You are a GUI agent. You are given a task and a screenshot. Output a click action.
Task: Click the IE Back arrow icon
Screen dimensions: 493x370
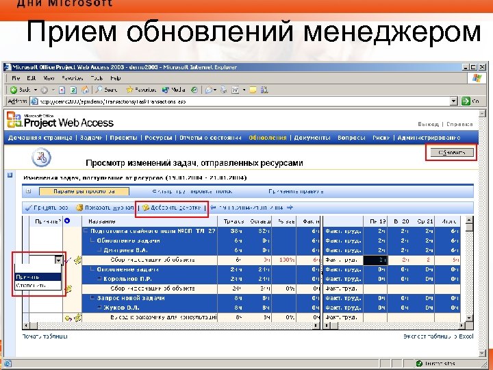13,90
